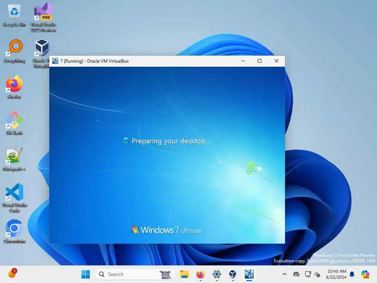Image resolution: width=377 pixels, height=283 pixels.
Task: Open the Visual Studio Code desktop shortcut
Action: point(14,198)
